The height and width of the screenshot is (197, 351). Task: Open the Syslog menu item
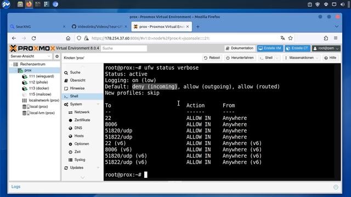80,160
